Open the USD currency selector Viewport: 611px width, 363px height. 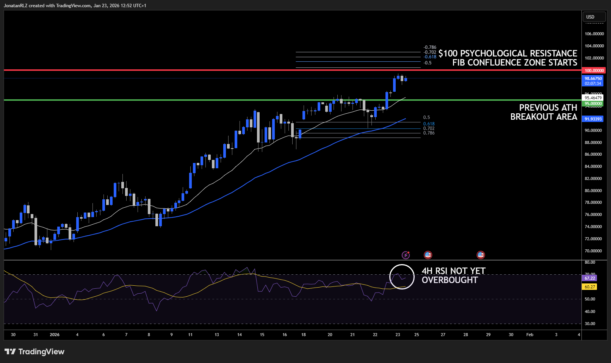[594, 17]
